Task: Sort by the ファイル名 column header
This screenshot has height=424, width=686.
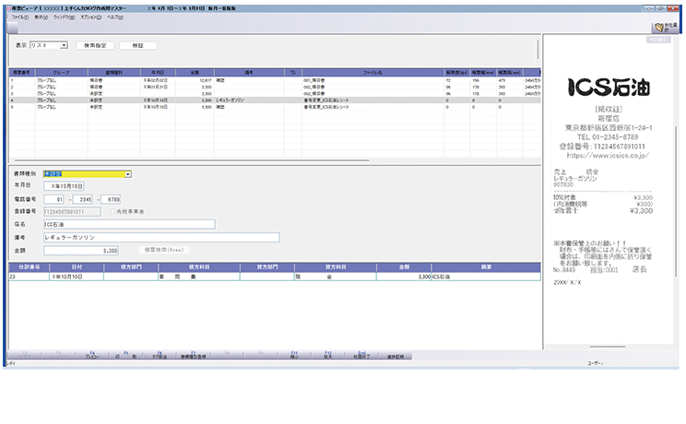Action: click(373, 71)
